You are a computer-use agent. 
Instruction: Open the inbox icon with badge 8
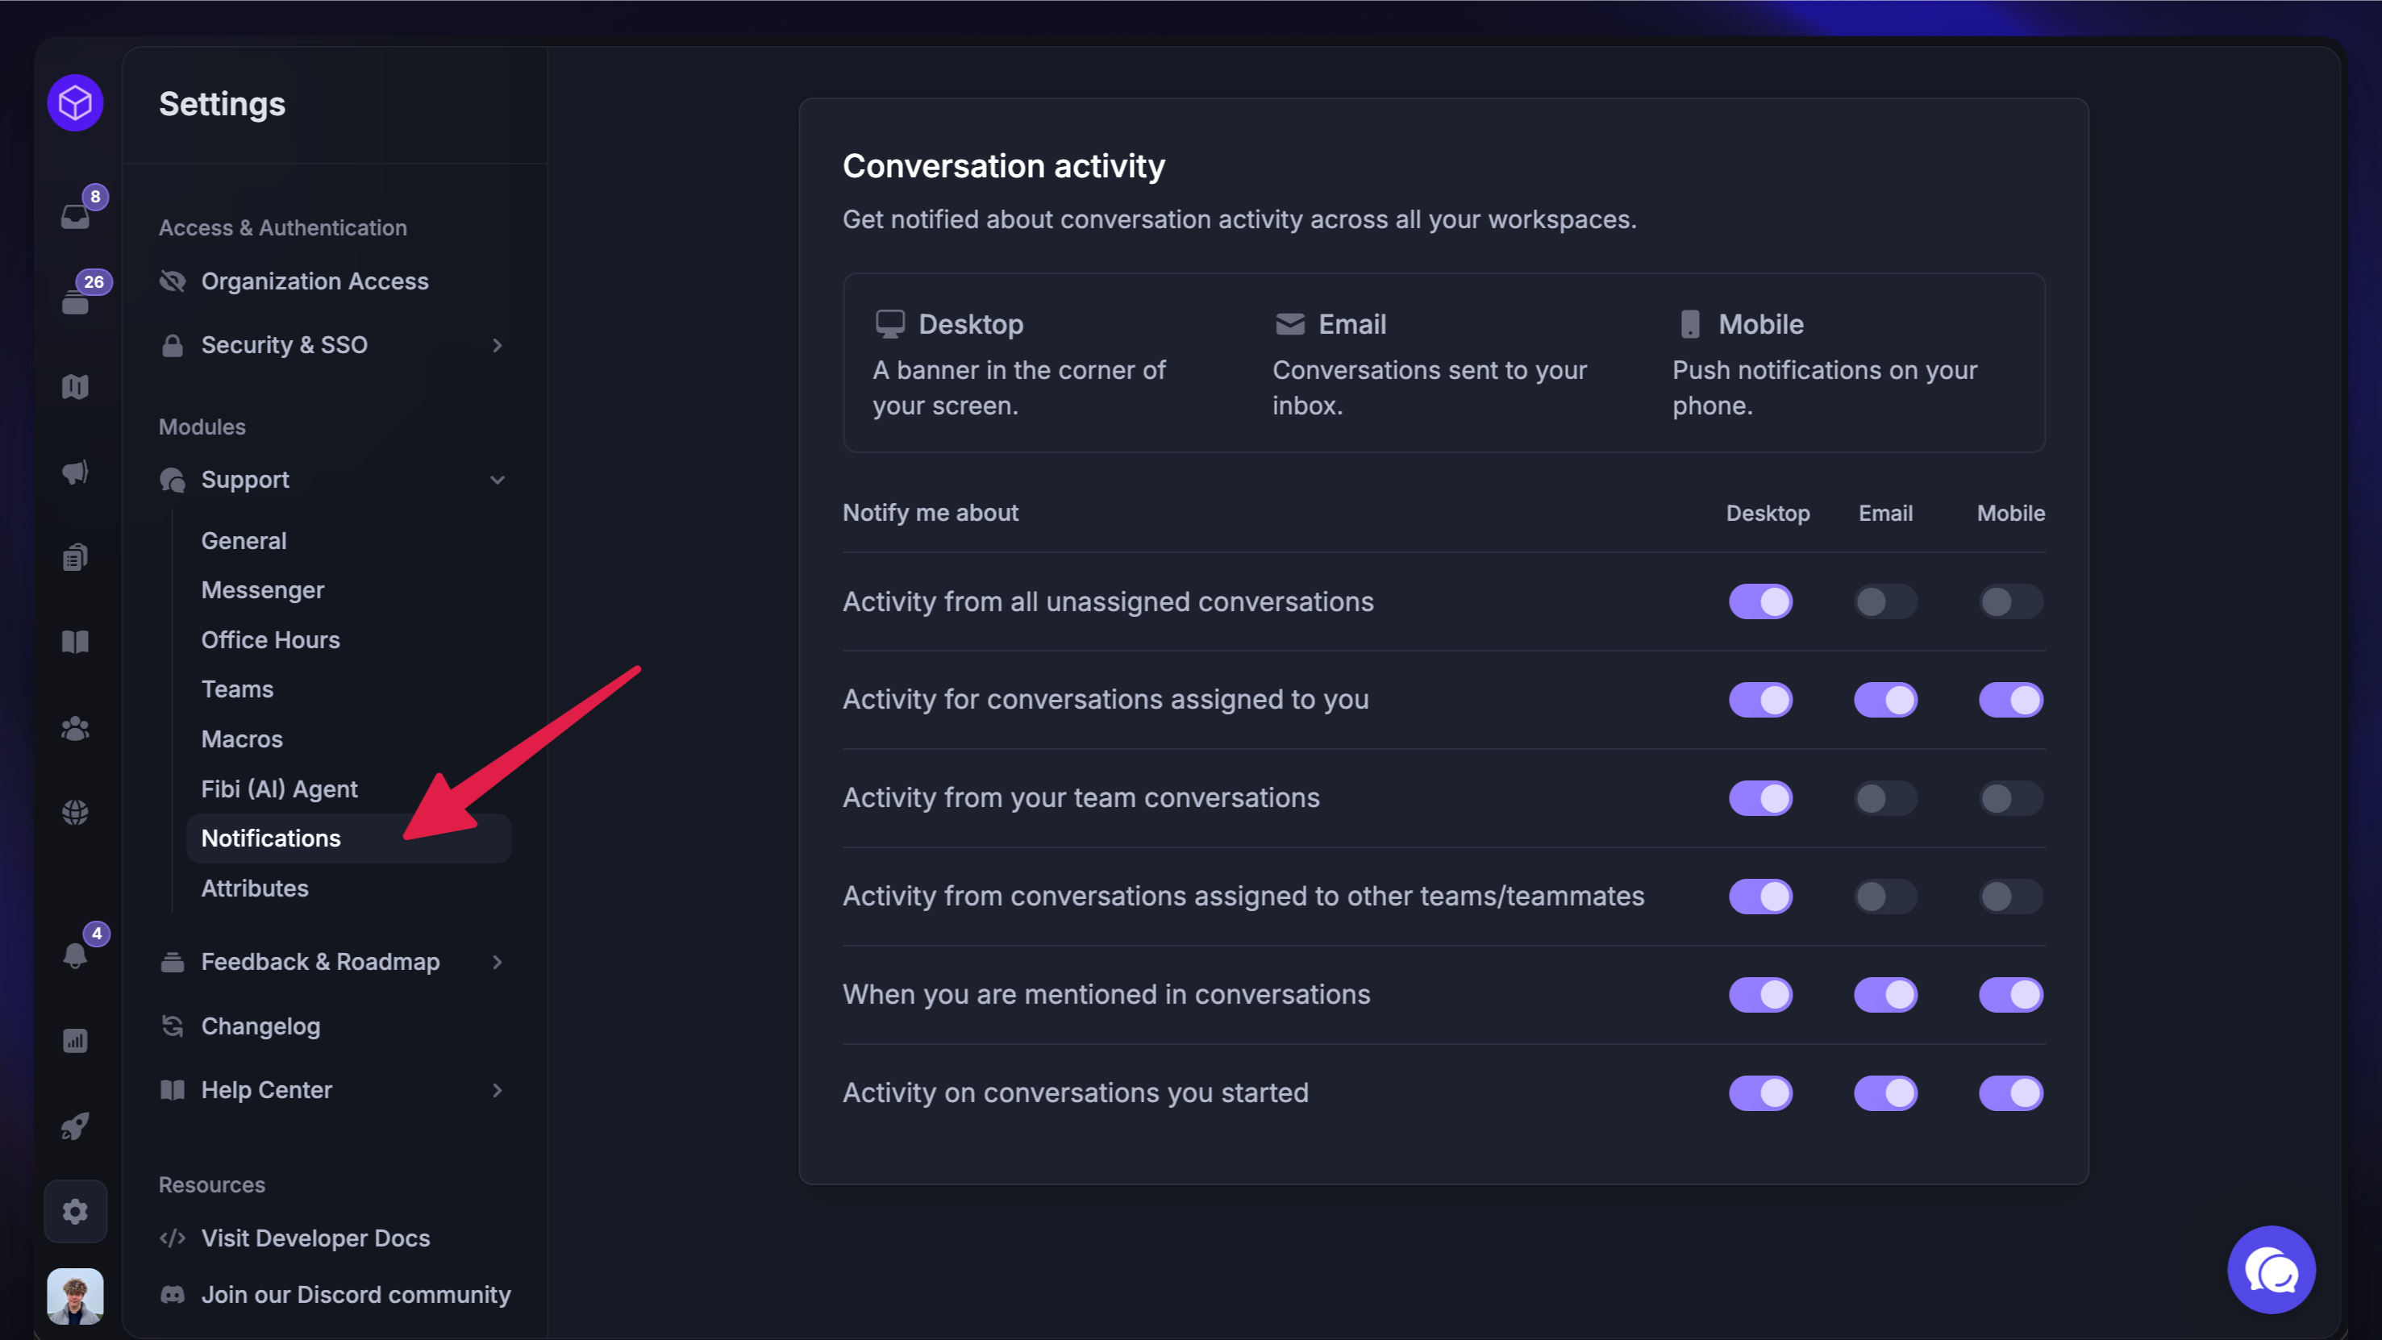pos(76,215)
